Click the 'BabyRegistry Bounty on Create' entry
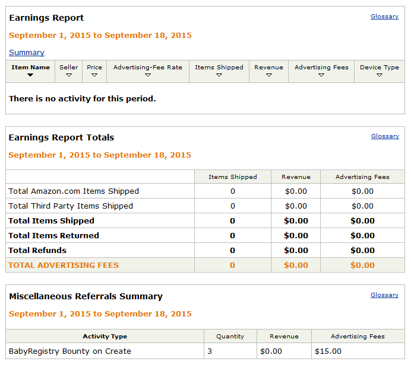This screenshot has height=368, width=411. (x=70, y=351)
